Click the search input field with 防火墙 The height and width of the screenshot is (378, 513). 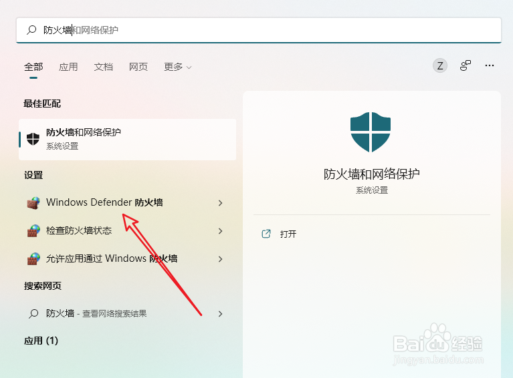click(x=258, y=30)
